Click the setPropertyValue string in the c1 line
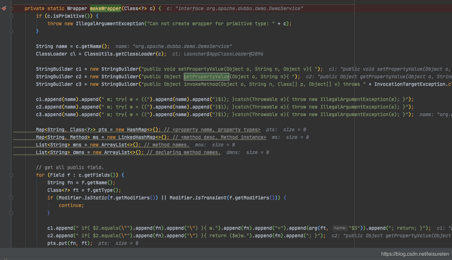The height and width of the screenshot is (260, 452). 201,69
